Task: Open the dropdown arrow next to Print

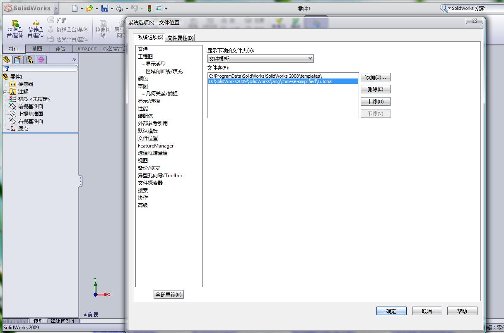Action: pos(127,9)
